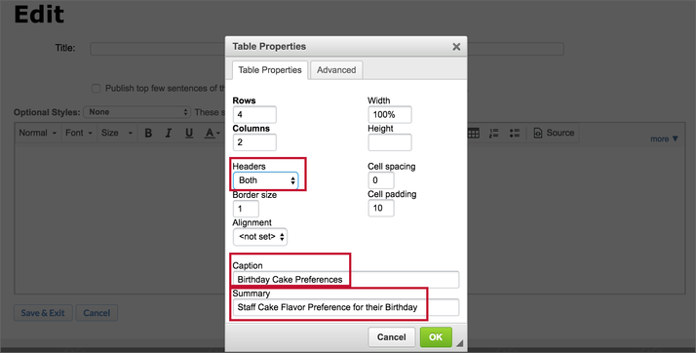Toggle Bold formatting in editor toolbar

[x=148, y=133]
